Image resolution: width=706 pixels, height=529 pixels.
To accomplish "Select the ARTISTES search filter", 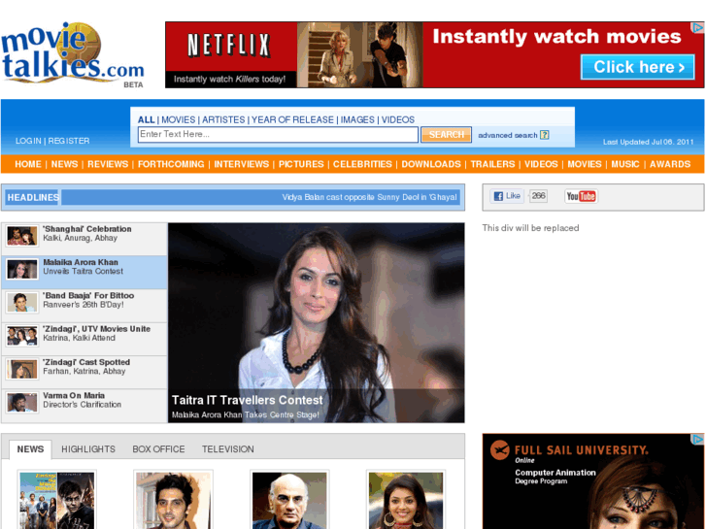I will (223, 119).
